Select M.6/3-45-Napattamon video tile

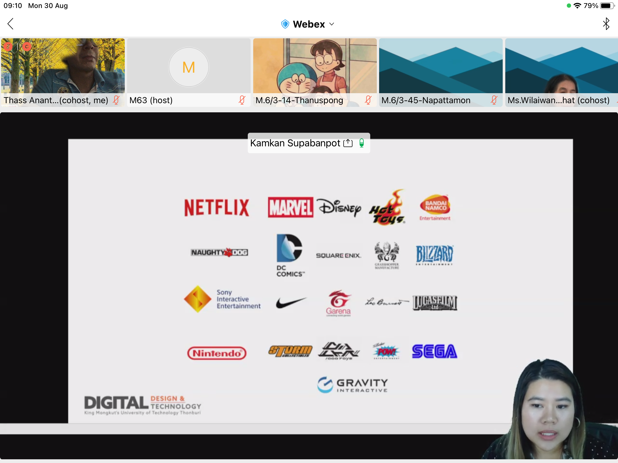coord(441,72)
